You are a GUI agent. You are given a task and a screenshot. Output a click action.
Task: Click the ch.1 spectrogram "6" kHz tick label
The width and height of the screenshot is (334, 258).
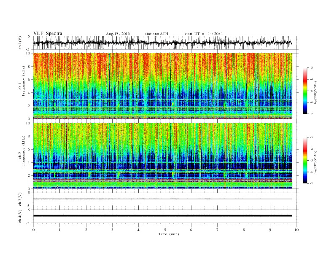(x=30, y=80)
